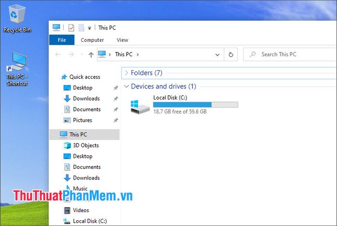337x226 pixels.
Task: Click the Local Disk (C:) usage bar
Action: pos(195,104)
